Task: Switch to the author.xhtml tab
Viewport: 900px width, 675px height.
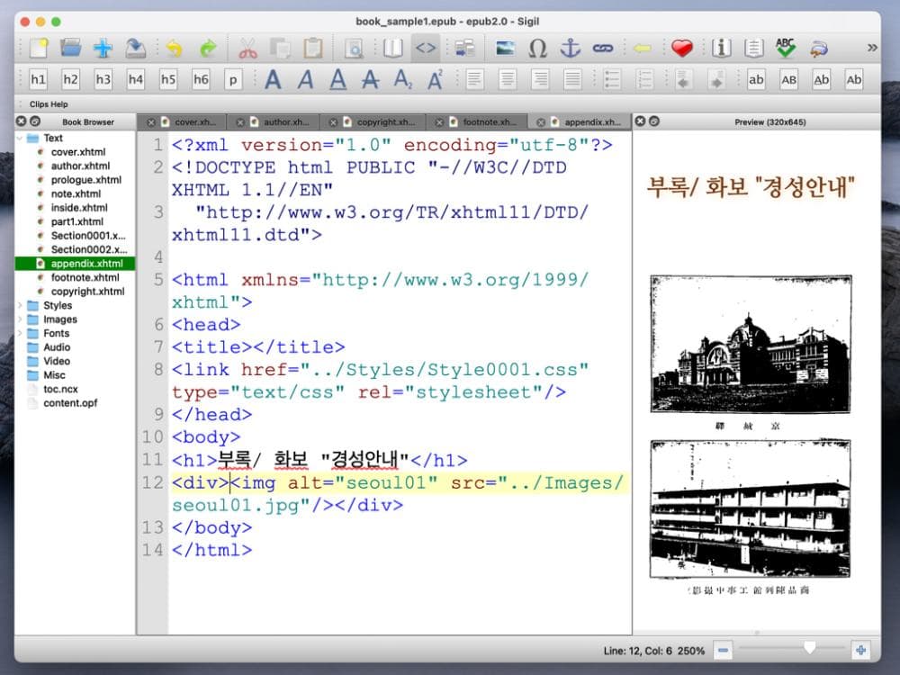Action: point(274,122)
